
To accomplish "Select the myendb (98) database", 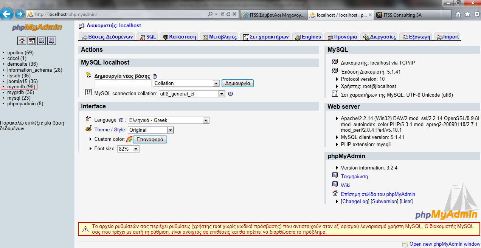I will [21, 87].
